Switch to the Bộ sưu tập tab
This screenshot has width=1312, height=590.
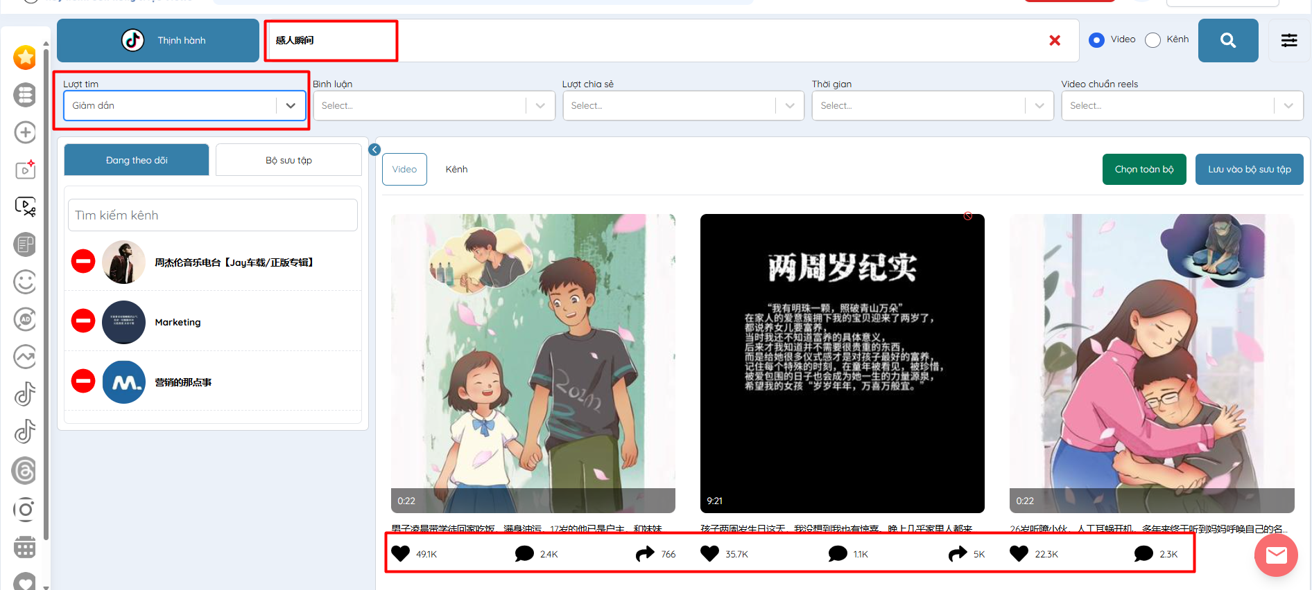pyautogui.click(x=288, y=160)
